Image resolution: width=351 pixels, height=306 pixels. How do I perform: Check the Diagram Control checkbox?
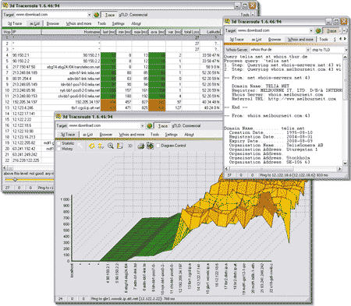(x=158, y=146)
